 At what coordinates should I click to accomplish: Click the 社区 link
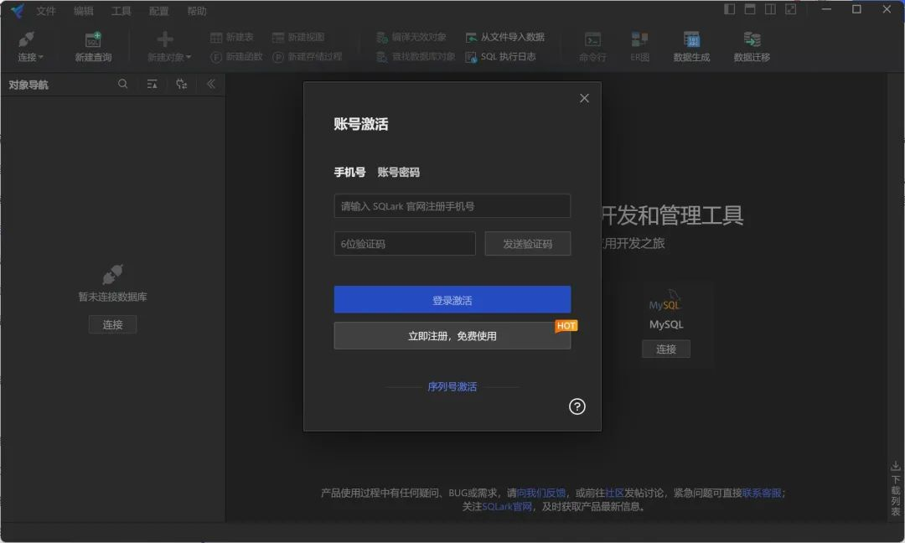614,493
